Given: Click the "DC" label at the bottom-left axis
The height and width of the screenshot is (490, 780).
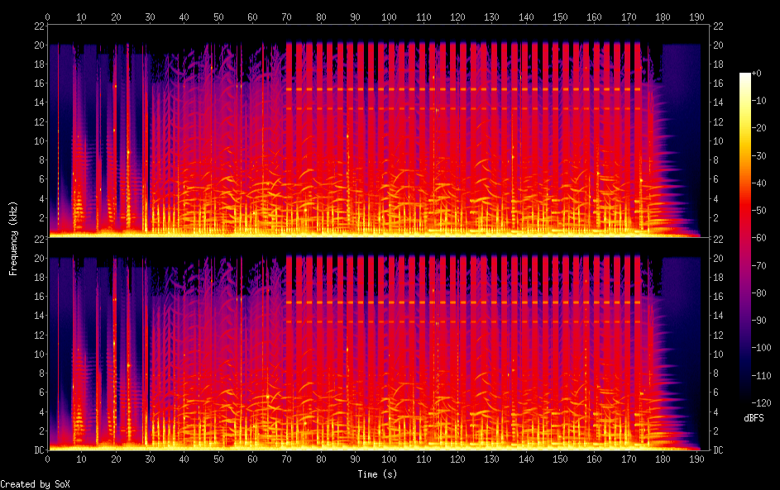Looking at the screenshot, I should pos(36,450).
